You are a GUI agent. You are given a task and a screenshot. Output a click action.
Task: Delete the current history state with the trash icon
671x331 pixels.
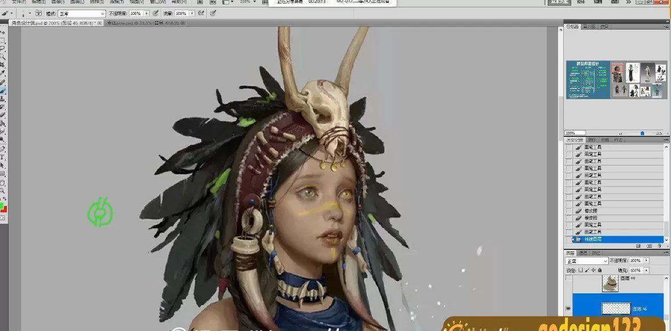(x=659, y=245)
